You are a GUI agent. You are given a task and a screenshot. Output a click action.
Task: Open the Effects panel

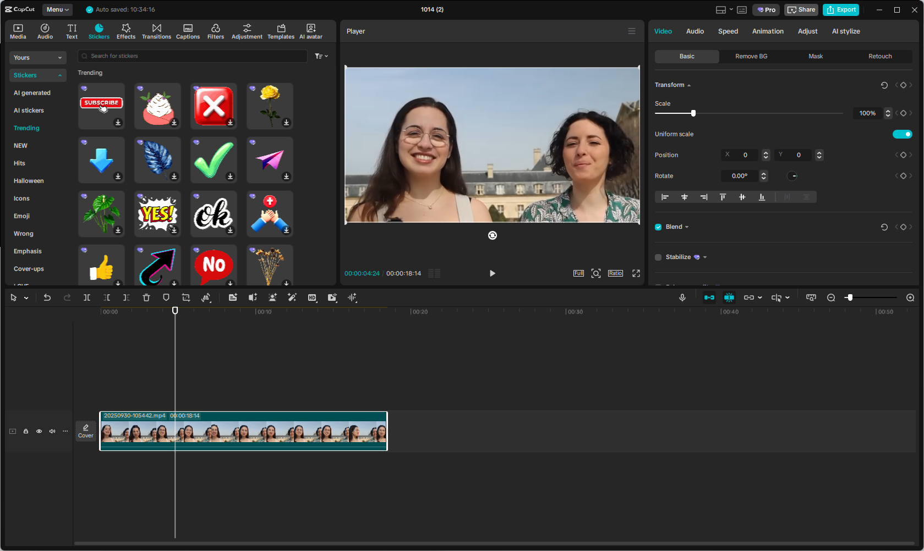(125, 31)
